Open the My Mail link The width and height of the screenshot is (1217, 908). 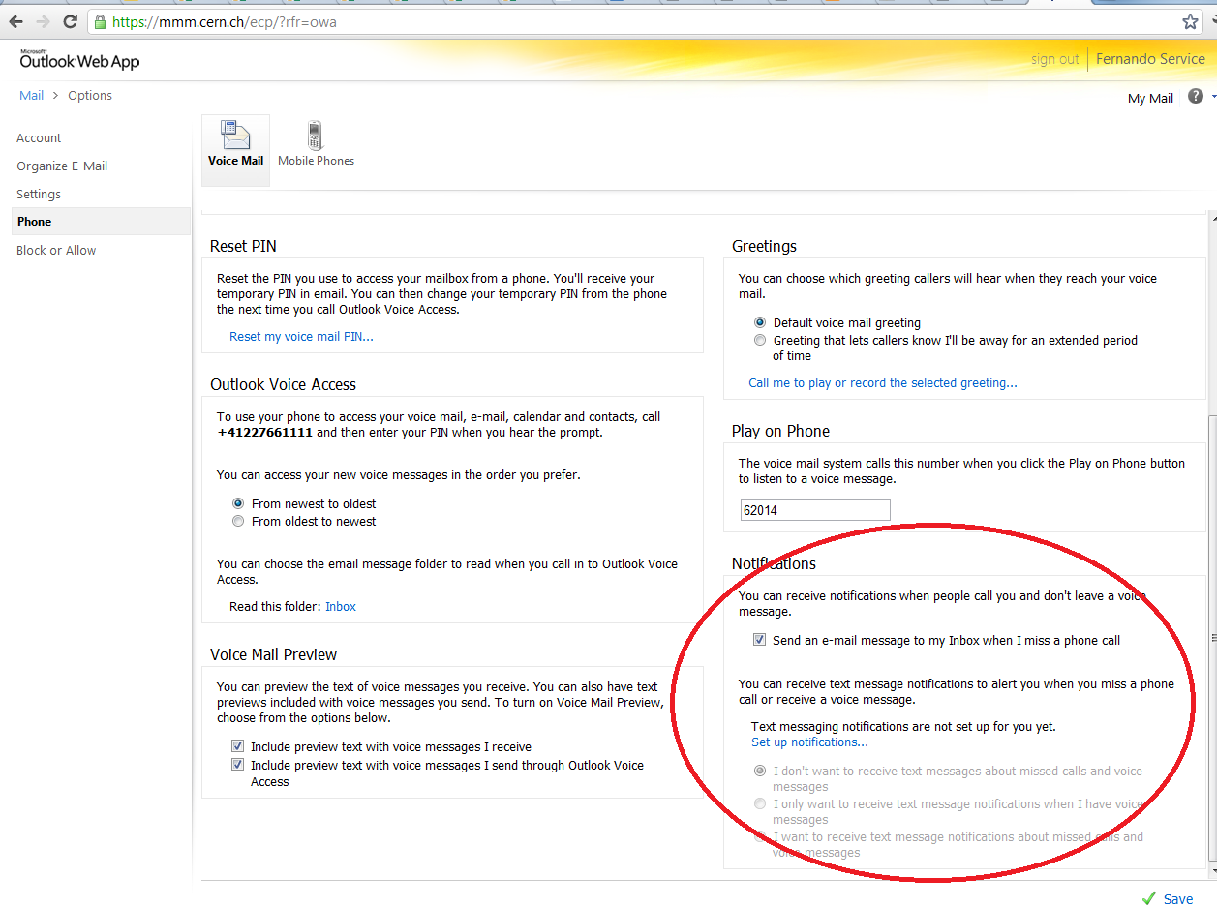[1150, 98]
